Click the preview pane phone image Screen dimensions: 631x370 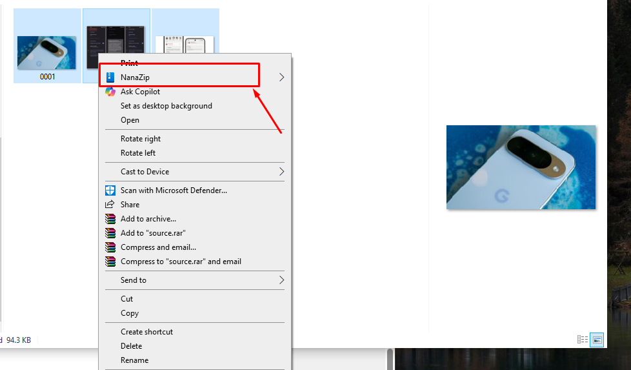pos(521,167)
